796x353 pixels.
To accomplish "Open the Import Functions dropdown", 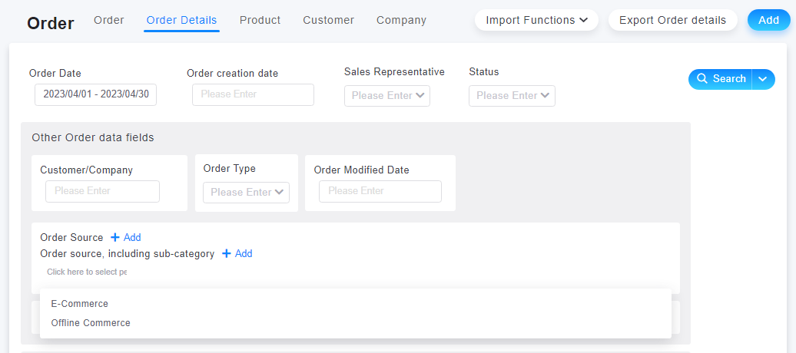I will coord(536,20).
